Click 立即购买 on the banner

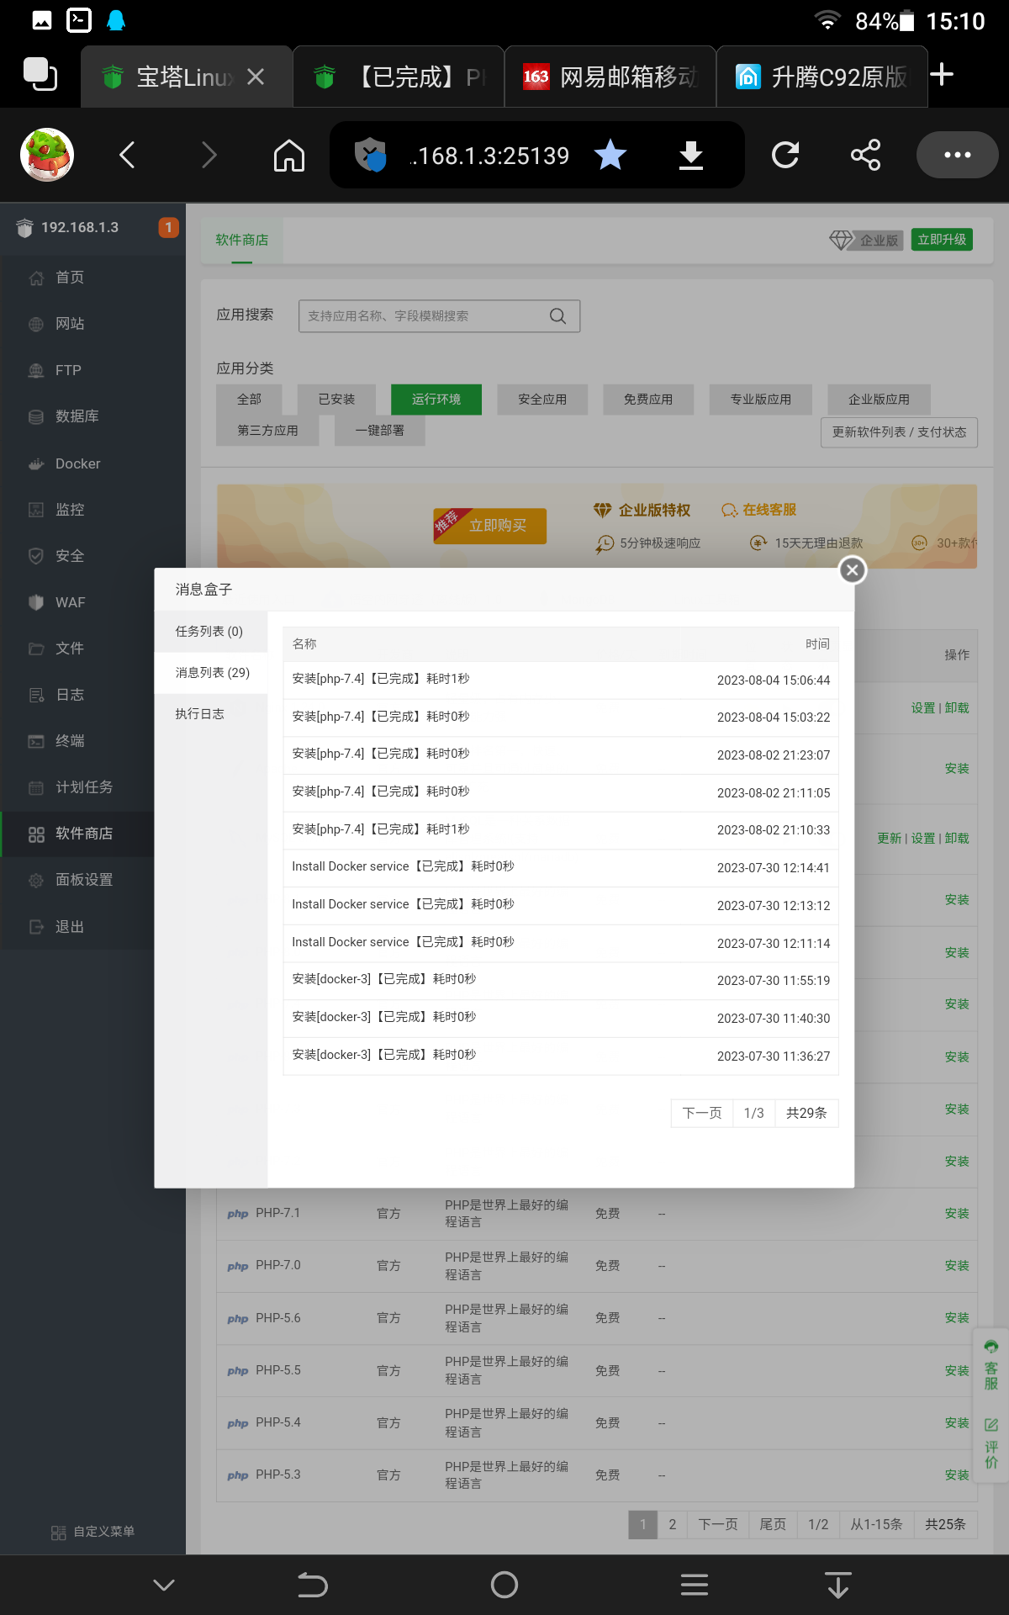pyautogui.click(x=490, y=526)
